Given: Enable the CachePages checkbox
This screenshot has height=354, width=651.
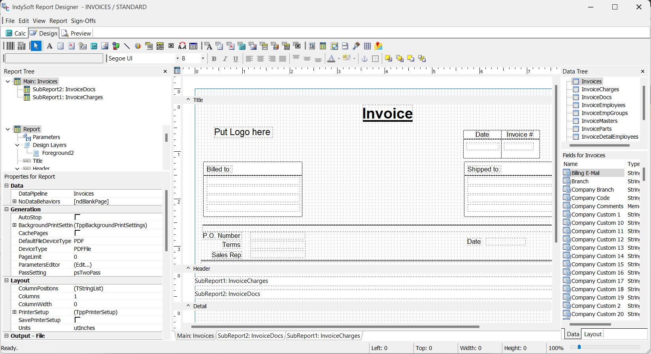Looking at the screenshot, I should [77, 233].
